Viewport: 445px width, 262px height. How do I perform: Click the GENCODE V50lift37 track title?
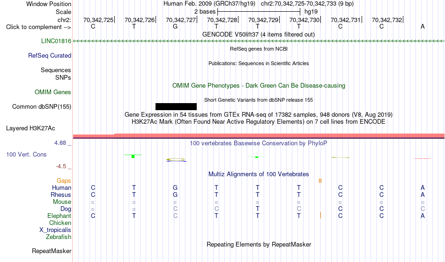click(x=259, y=34)
